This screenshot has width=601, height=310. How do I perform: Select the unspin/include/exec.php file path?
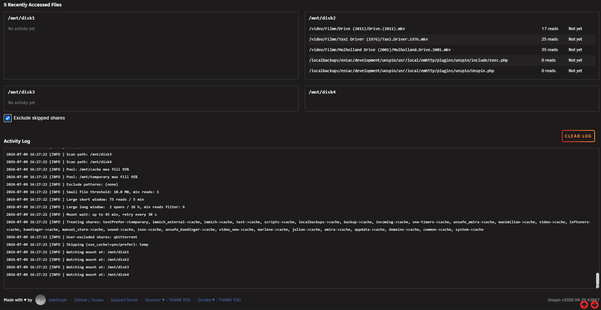pyautogui.click(x=408, y=60)
